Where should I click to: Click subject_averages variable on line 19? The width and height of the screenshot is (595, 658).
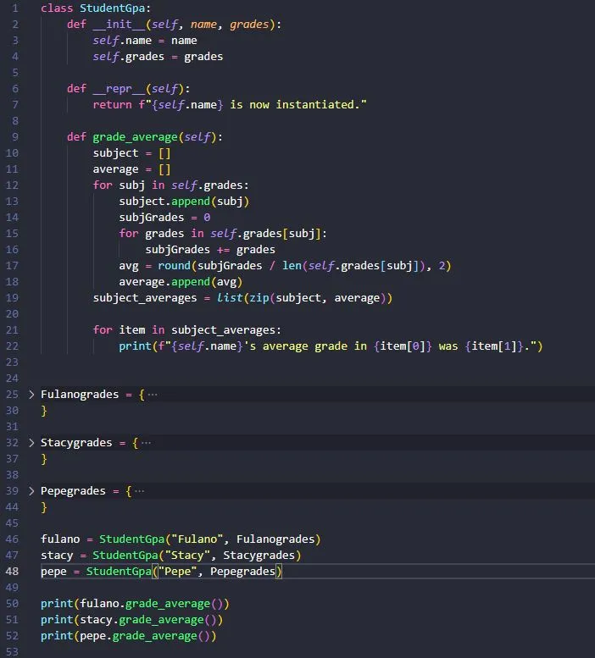tap(145, 298)
